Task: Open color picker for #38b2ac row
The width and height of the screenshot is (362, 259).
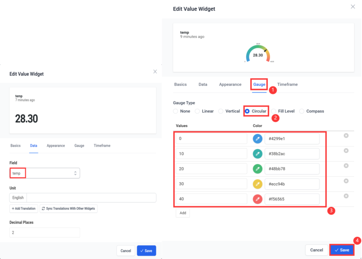Action: pos(257,154)
